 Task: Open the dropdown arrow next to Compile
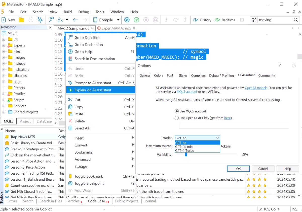[118, 20]
